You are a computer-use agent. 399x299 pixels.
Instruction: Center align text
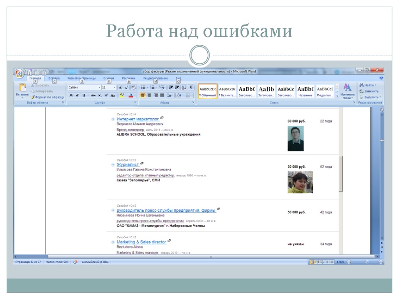pyautogui.click(x=149, y=95)
